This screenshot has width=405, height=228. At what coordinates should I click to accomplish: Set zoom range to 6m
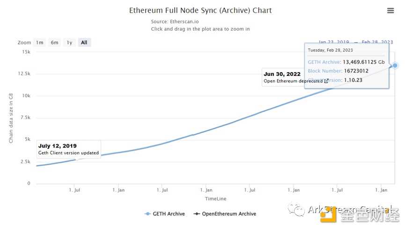tap(55, 43)
